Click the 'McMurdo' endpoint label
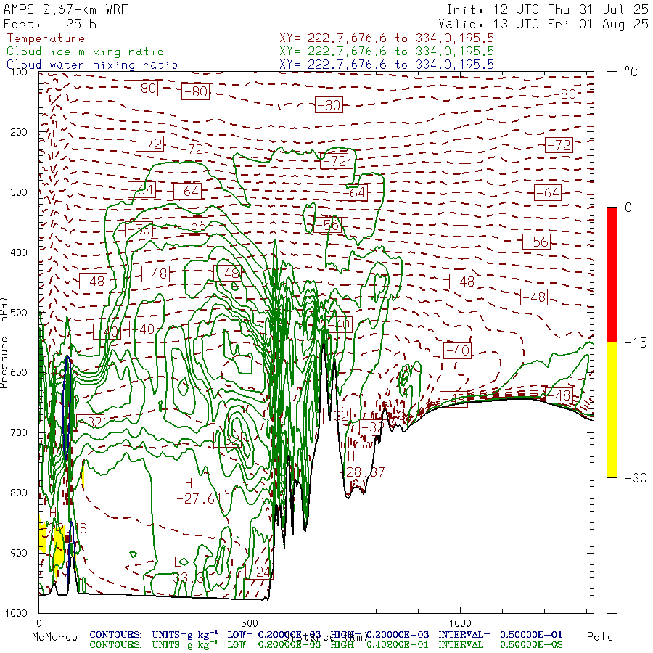 pyautogui.click(x=54, y=637)
